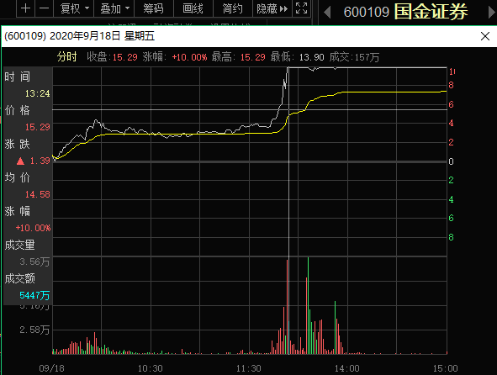Click the tallest red volume bar

pos(287,307)
